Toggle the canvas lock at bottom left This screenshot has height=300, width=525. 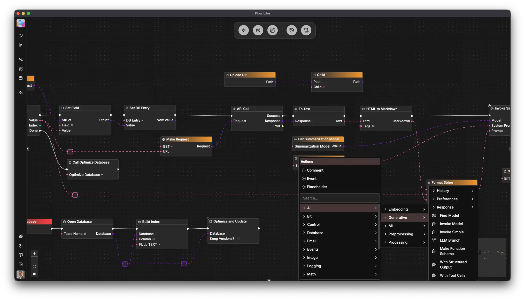click(x=34, y=274)
